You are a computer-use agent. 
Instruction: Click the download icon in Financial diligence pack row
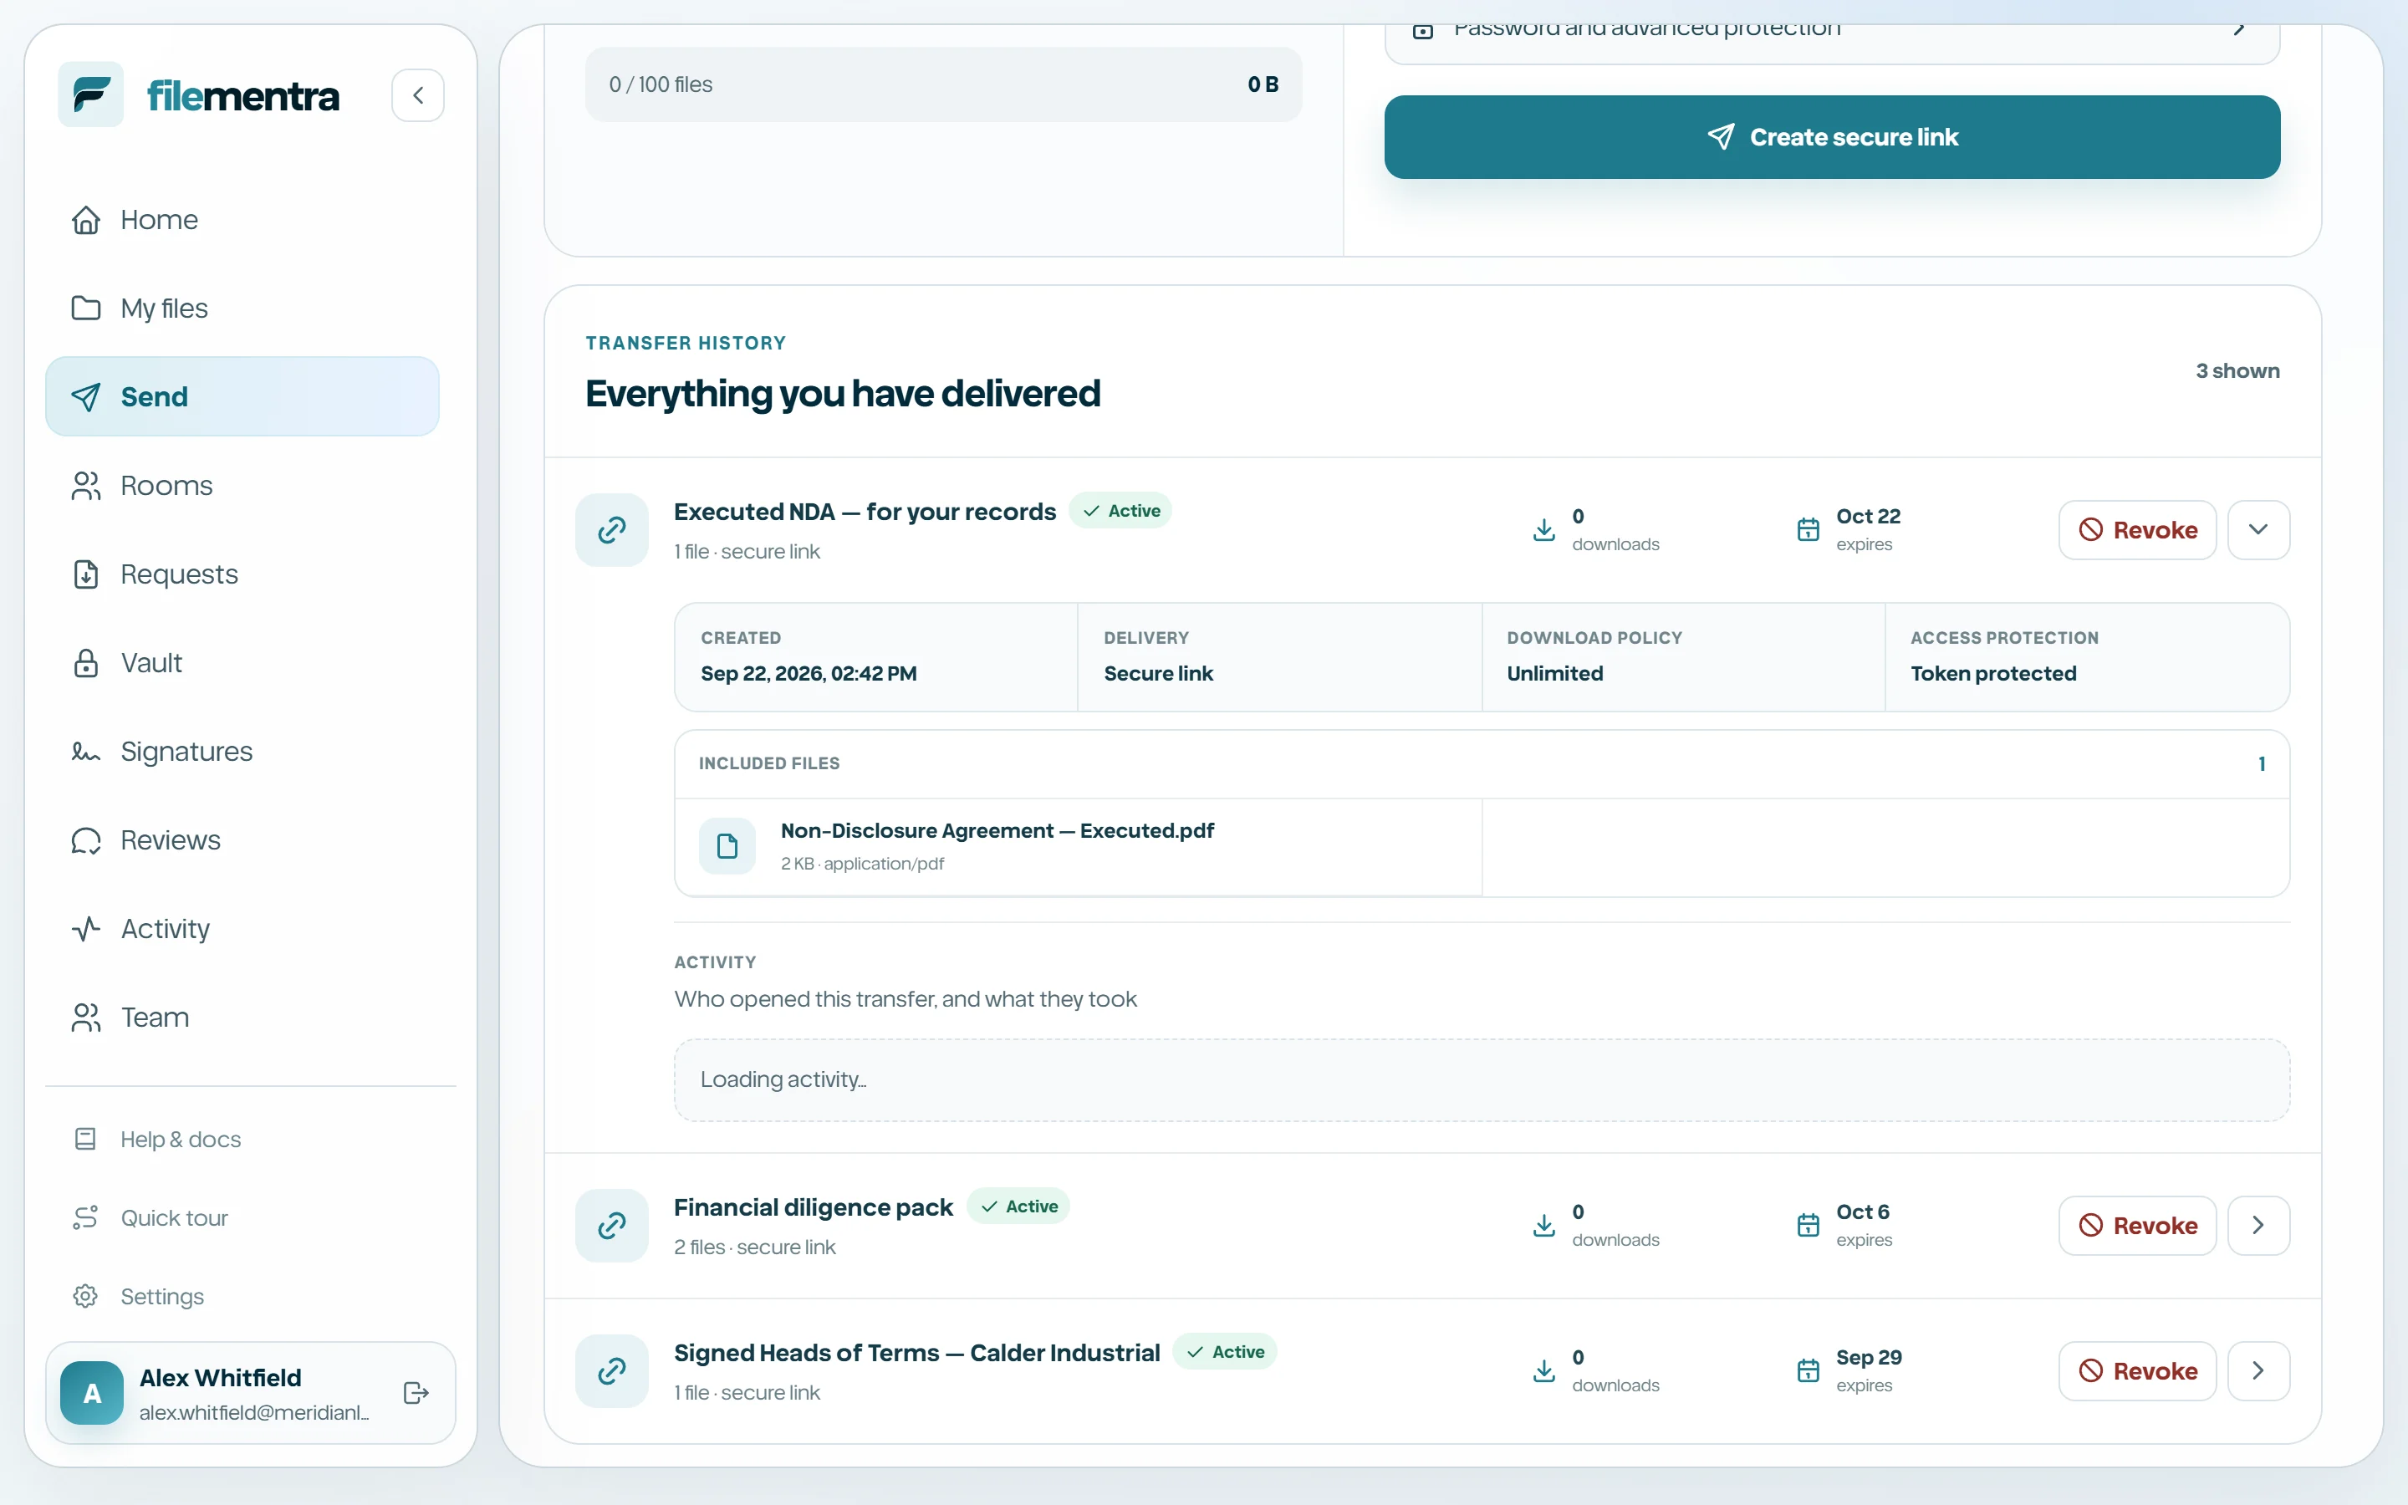click(x=1544, y=1225)
